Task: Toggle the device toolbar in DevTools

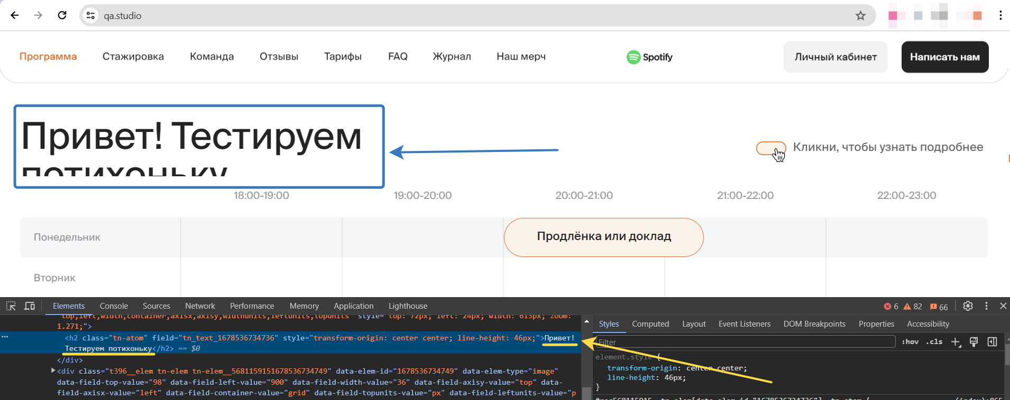Action: 30,306
